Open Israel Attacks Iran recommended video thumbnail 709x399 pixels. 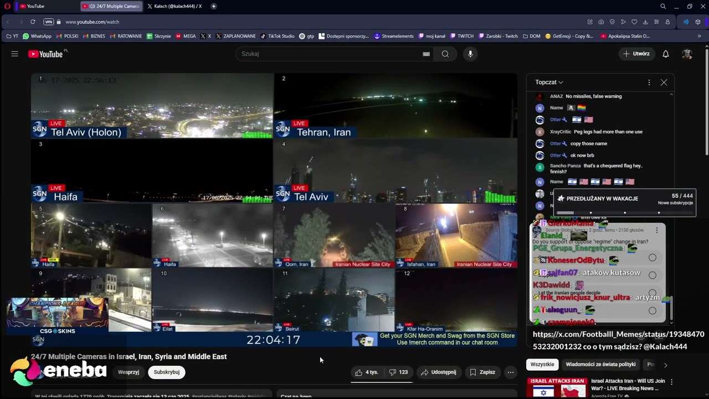pyautogui.click(x=557, y=387)
